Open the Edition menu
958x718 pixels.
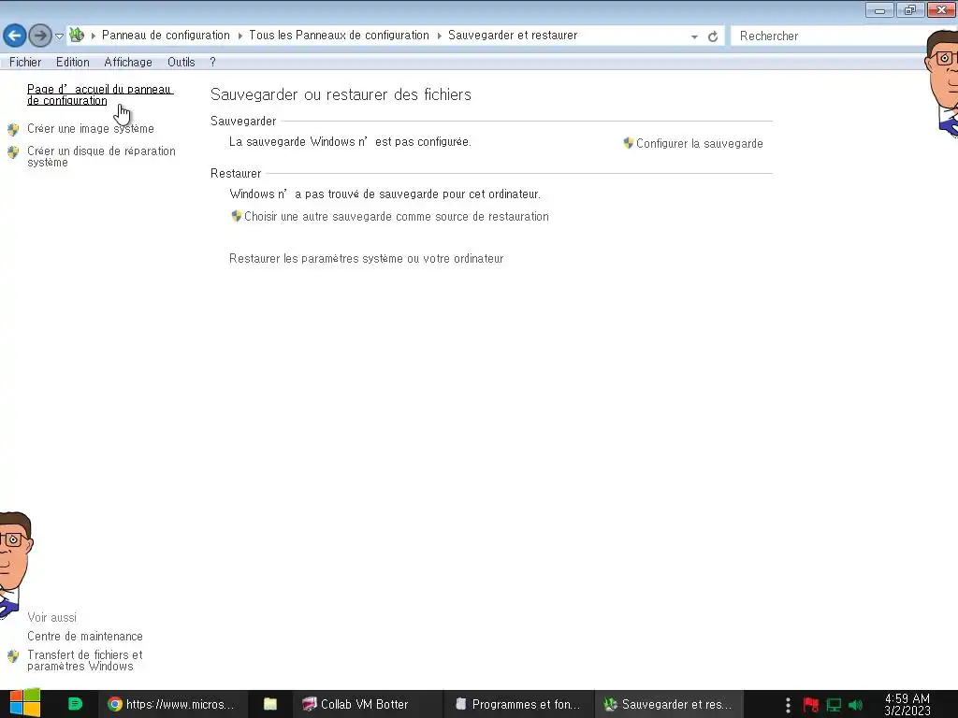tap(73, 62)
